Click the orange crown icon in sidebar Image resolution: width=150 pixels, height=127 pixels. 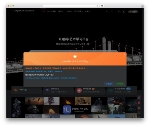pos(139,108)
